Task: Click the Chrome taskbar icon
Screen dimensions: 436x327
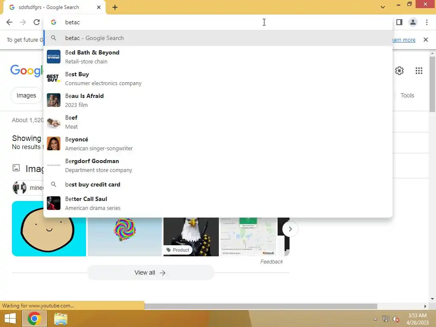Action: tap(34, 318)
